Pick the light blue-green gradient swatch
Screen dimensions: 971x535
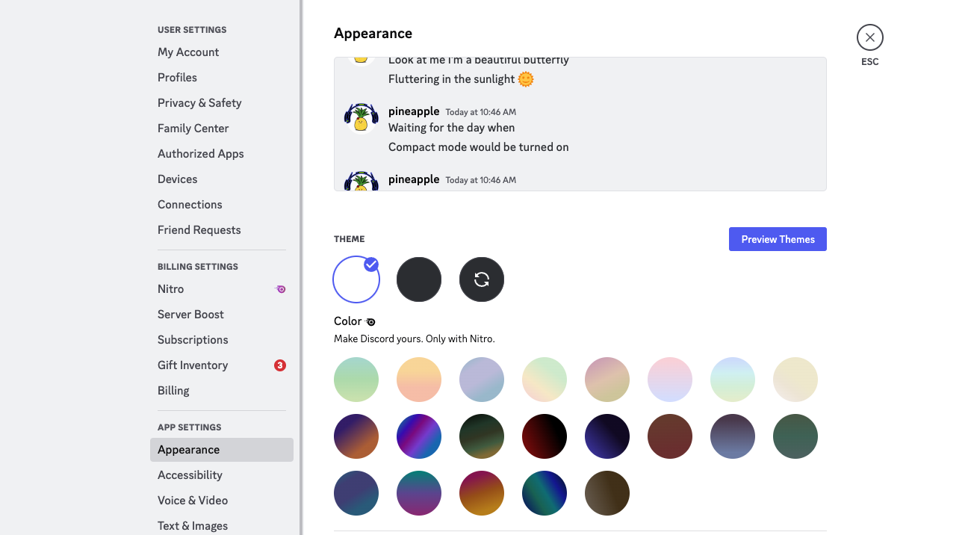click(x=733, y=380)
